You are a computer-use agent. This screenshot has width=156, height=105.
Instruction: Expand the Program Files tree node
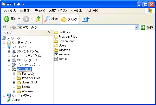(x=14, y=78)
